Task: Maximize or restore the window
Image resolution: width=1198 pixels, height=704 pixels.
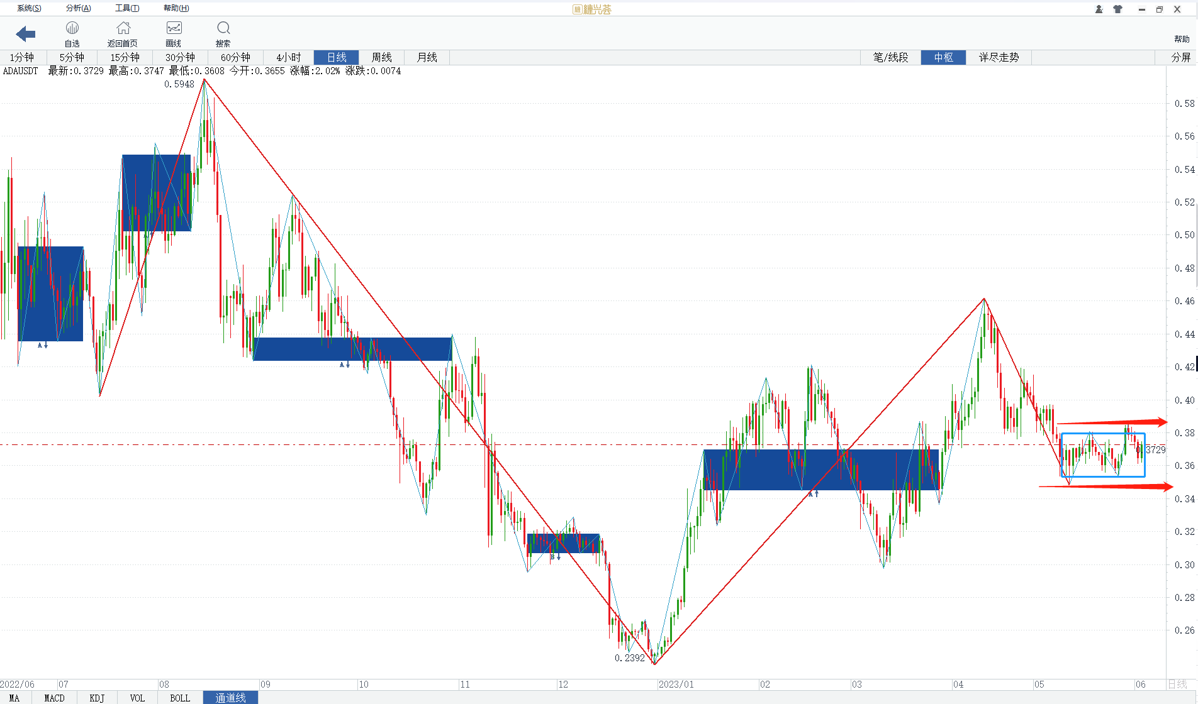Action: click(x=1159, y=9)
